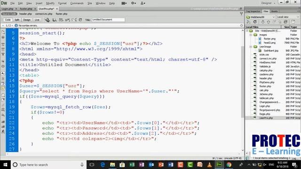Screen dimensions: 301x169
Task: Click the Put files up-arrow icon
Action: pos(269,22)
